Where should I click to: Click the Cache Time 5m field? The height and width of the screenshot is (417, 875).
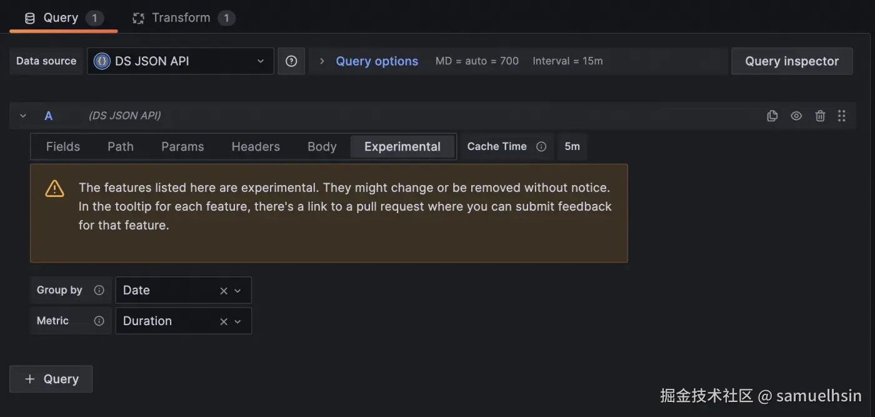click(572, 146)
